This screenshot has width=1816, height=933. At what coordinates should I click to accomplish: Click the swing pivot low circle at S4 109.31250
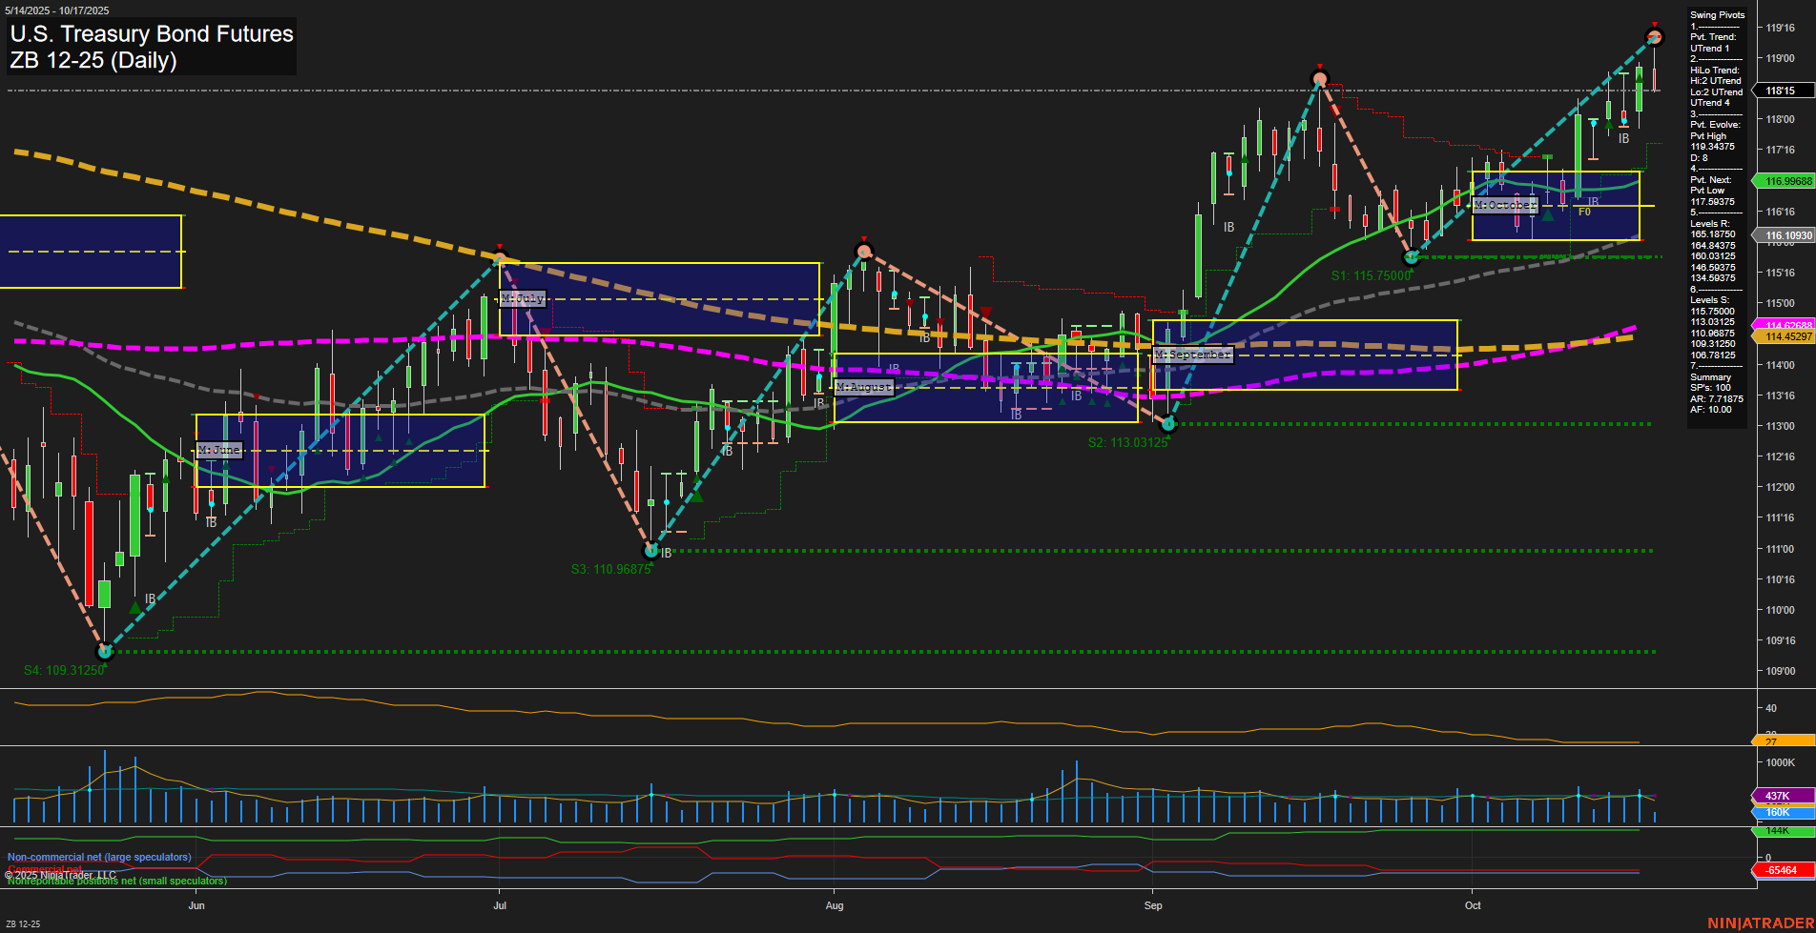[105, 652]
